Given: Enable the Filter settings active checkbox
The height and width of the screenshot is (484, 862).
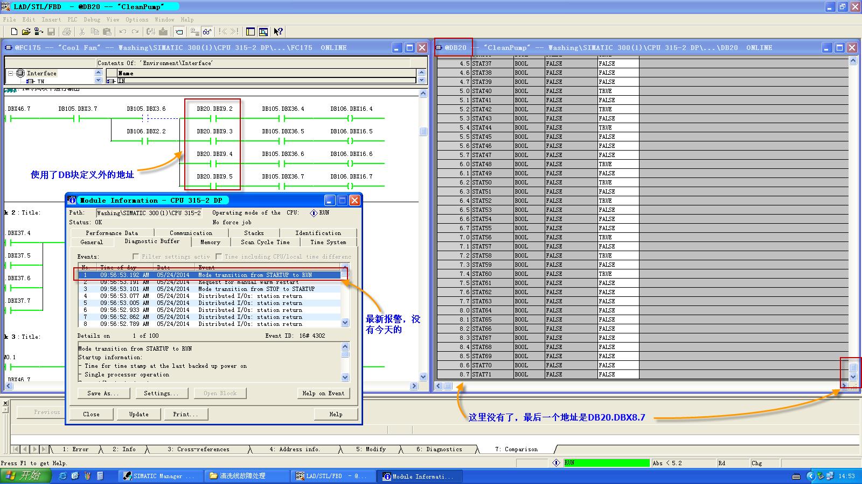Looking at the screenshot, I should pyautogui.click(x=136, y=257).
